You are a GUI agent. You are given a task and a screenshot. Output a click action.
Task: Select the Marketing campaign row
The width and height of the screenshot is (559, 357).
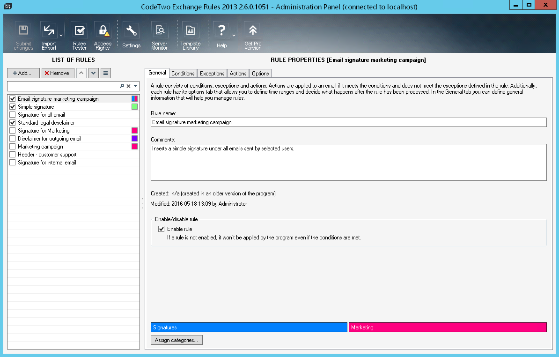coord(73,147)
